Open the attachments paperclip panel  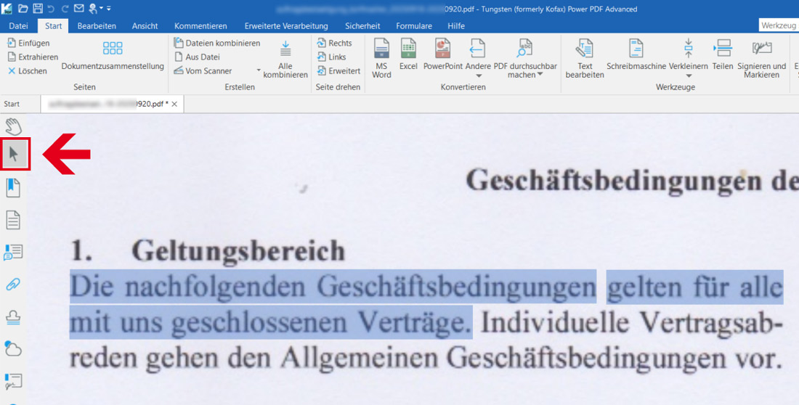point(13,284)
